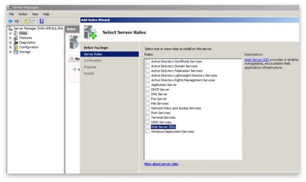The image size is (306, 182).
Task: Check Active Directory Certificate Services
Action: (x=147, y=61)
